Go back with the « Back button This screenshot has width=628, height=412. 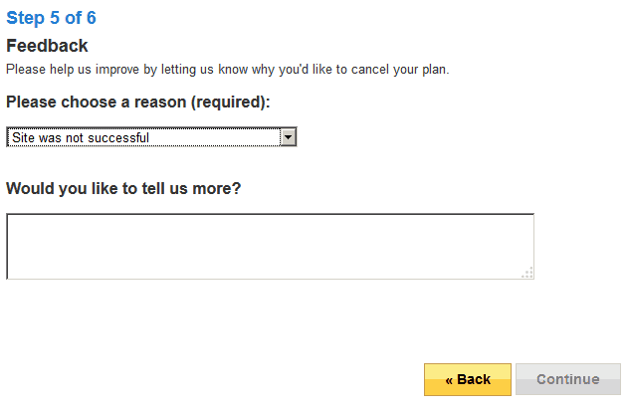468,379
